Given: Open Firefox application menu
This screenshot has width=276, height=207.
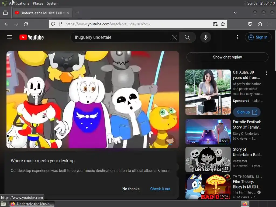Looking at the screenshot, I should tap(270, 24).
